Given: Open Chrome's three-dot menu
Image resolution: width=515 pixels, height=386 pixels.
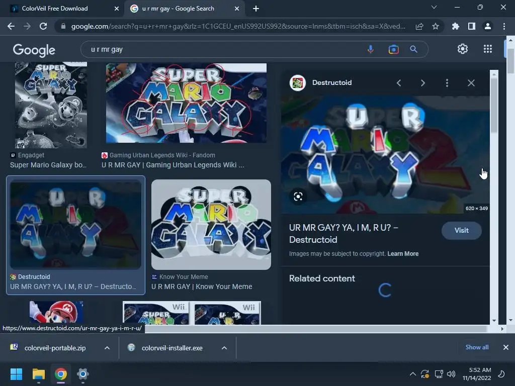Looking at the screenshot, I should pyautogui.click(x=504, y=26).
